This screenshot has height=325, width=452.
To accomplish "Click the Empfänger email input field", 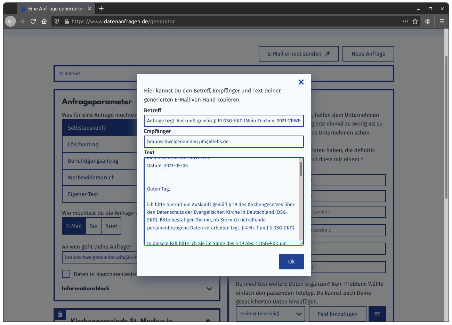I will (x=224, y=141).
